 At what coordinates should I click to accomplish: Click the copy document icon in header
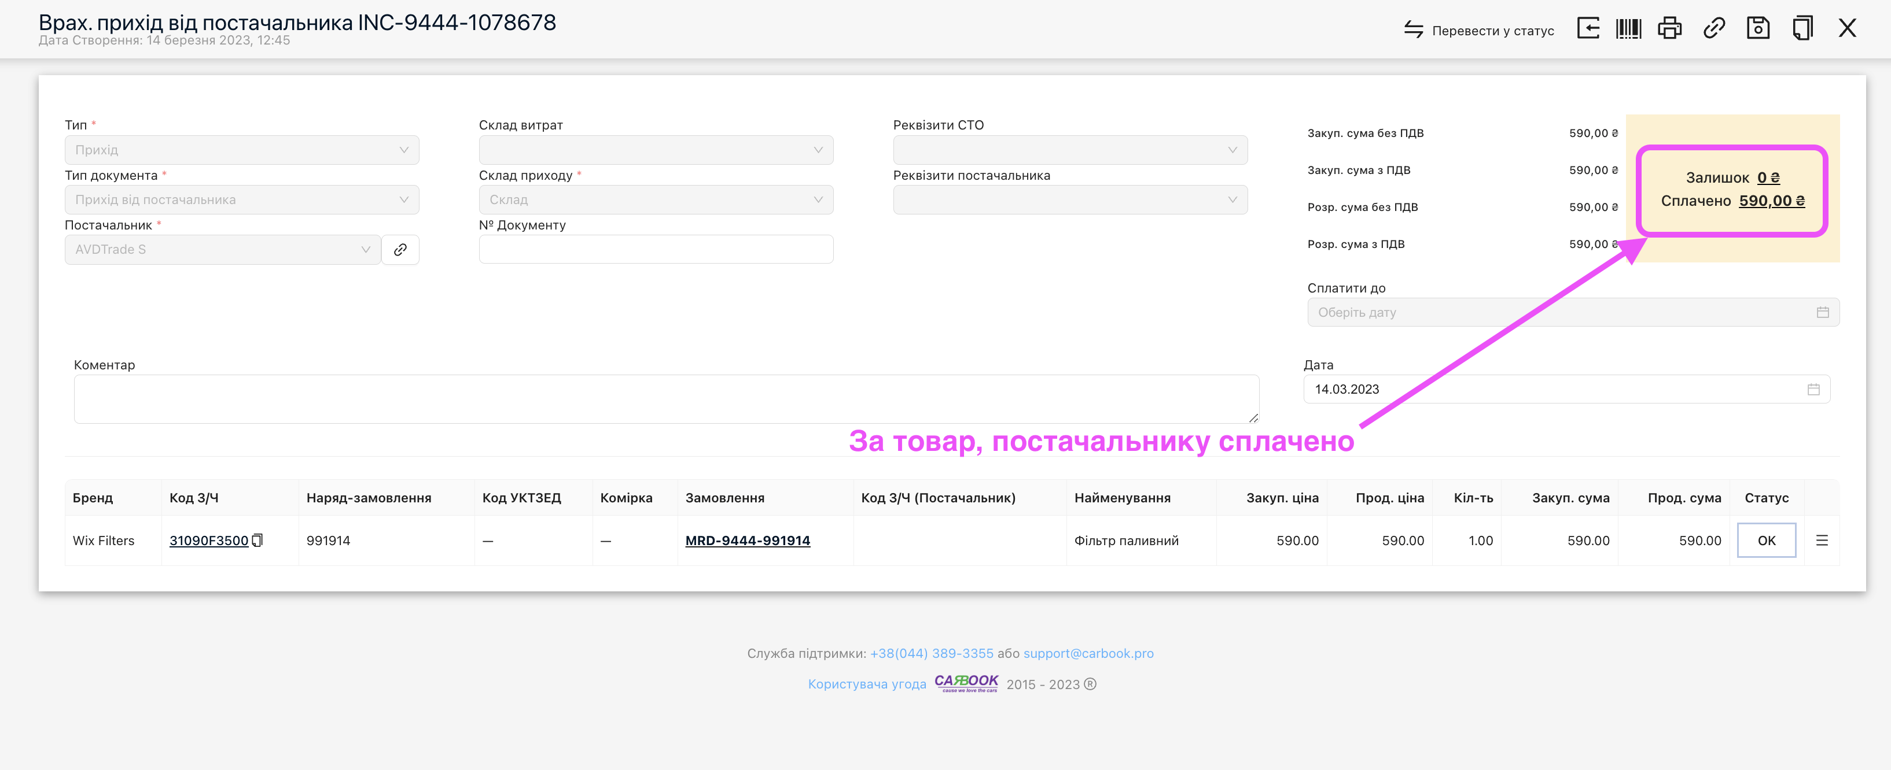coord(1802,28)
